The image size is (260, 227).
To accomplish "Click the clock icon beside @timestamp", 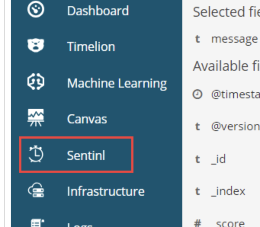I will [197, 95].
